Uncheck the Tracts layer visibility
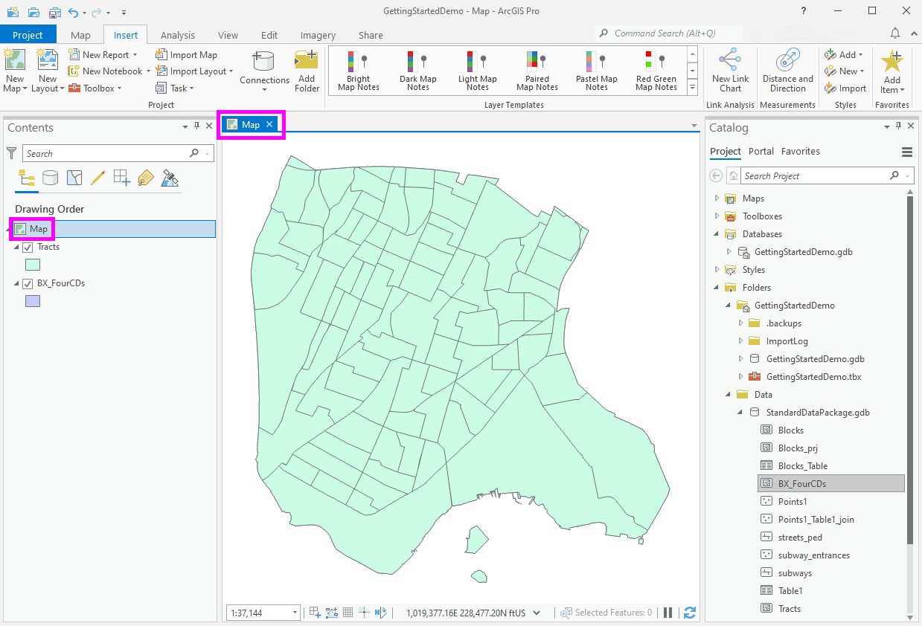 click(x=28, y=247)
